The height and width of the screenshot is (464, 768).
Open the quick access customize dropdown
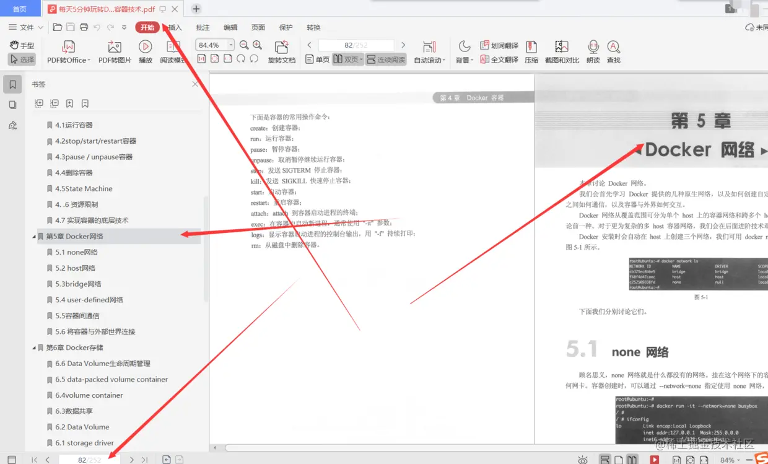(124, 27)
